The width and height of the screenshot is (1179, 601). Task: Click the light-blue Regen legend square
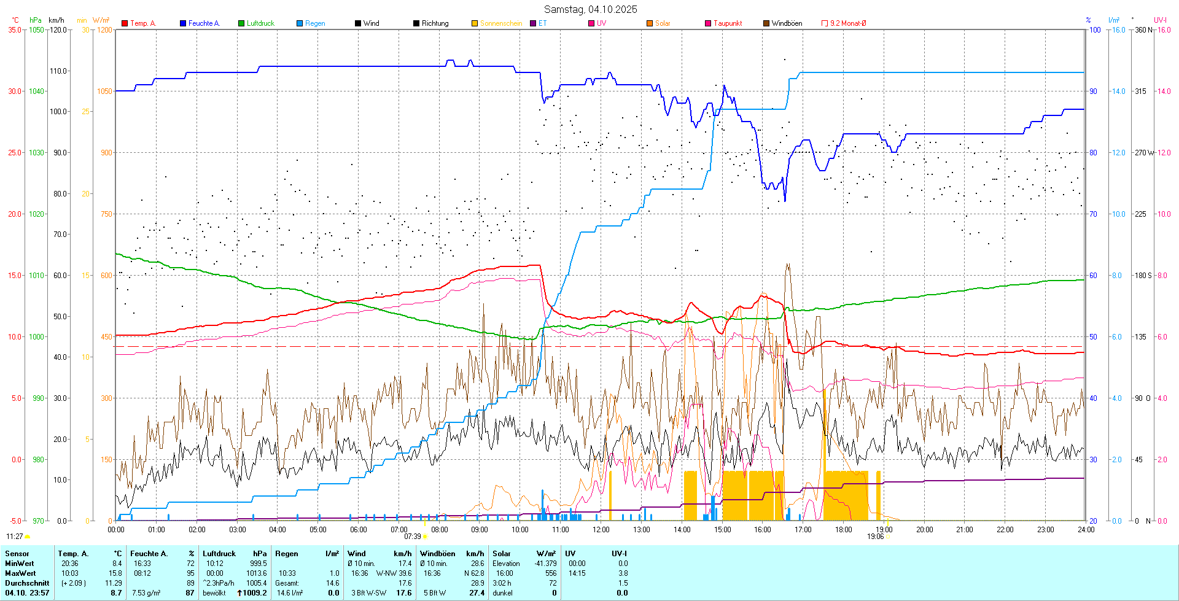pos(300,23)
